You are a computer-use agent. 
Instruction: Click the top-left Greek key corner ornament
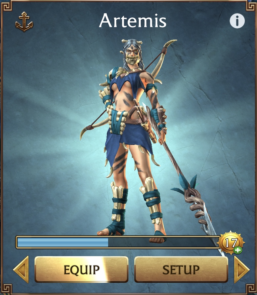pos(6,6)
